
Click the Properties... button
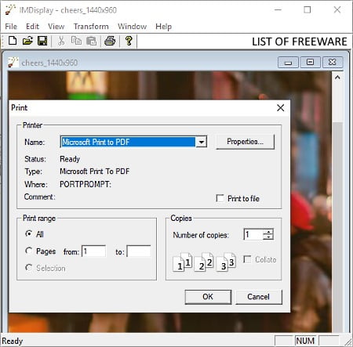[x=246, y=142]
